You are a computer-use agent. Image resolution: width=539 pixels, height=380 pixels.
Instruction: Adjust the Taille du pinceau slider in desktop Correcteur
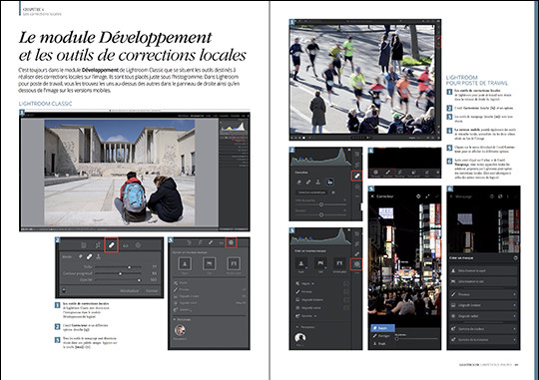click(320, 204)
